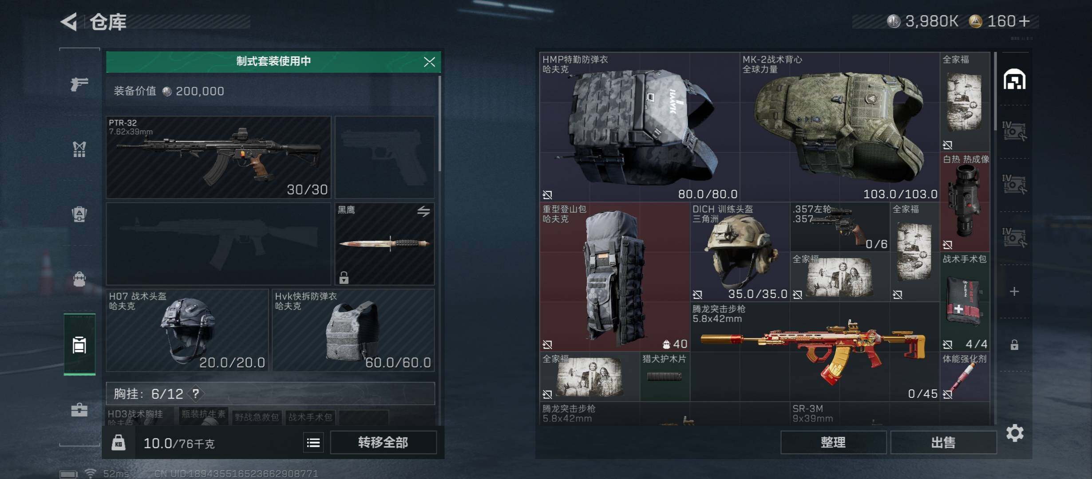This screenshot has height=479, width=1092.
Task: Click the 整理 organize button
Action: pyautogui.click(x=833, y=443)
